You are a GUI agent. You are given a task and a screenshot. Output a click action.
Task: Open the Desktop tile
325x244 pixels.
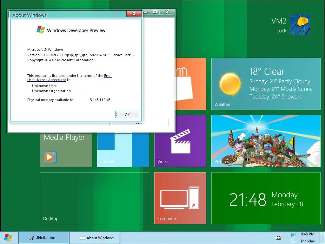click(95, 198)
